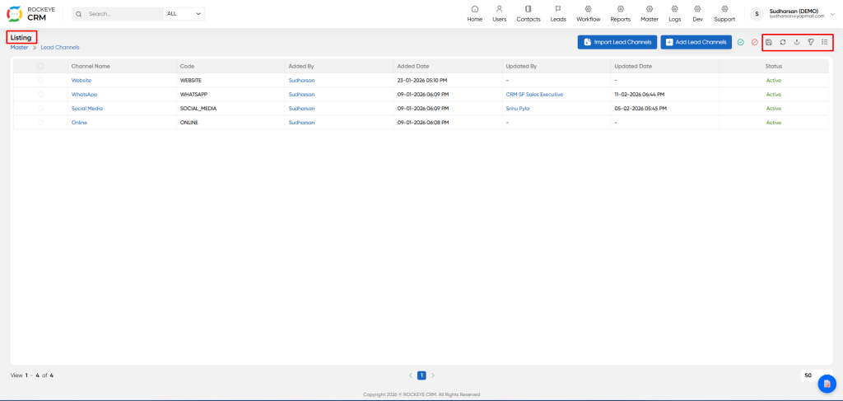Click Sudharsan in the Website row
This screenshot has width=843, height=401.
(301, 80)
